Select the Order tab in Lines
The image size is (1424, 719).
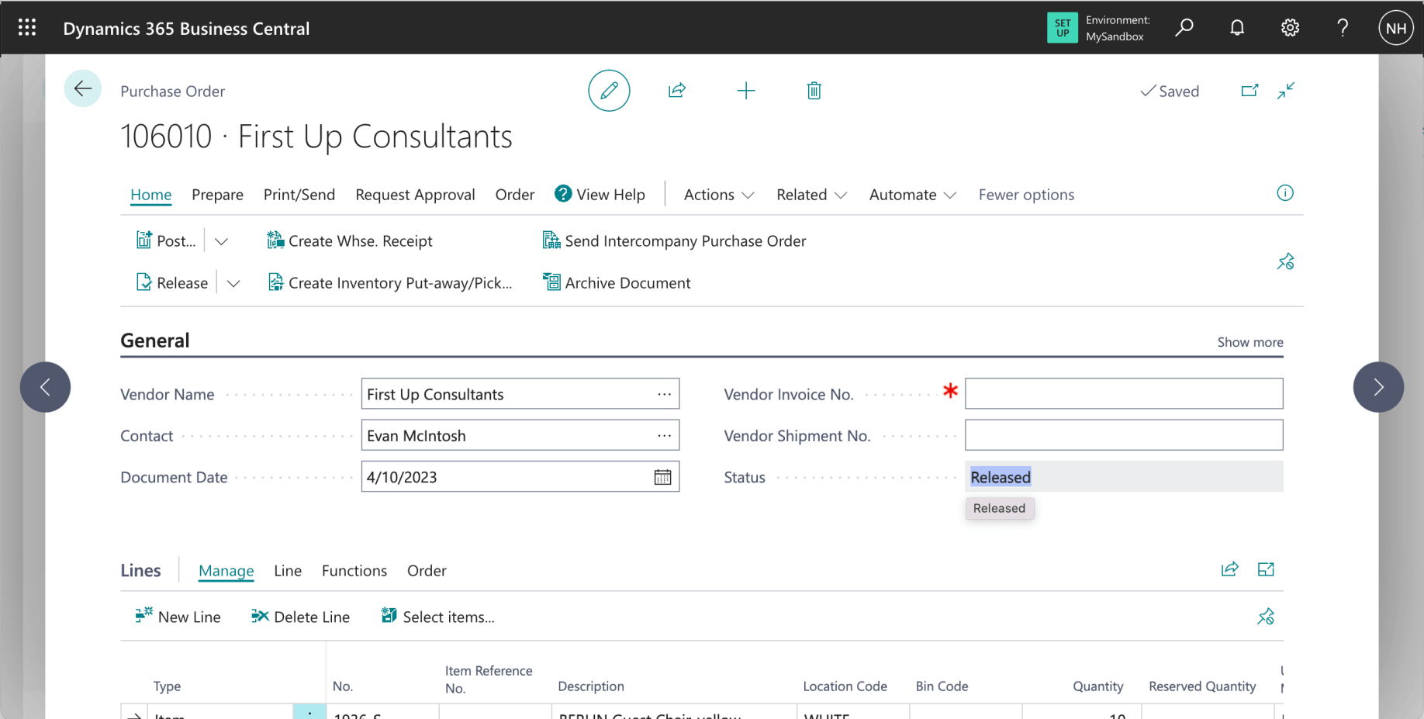point(427,571)
